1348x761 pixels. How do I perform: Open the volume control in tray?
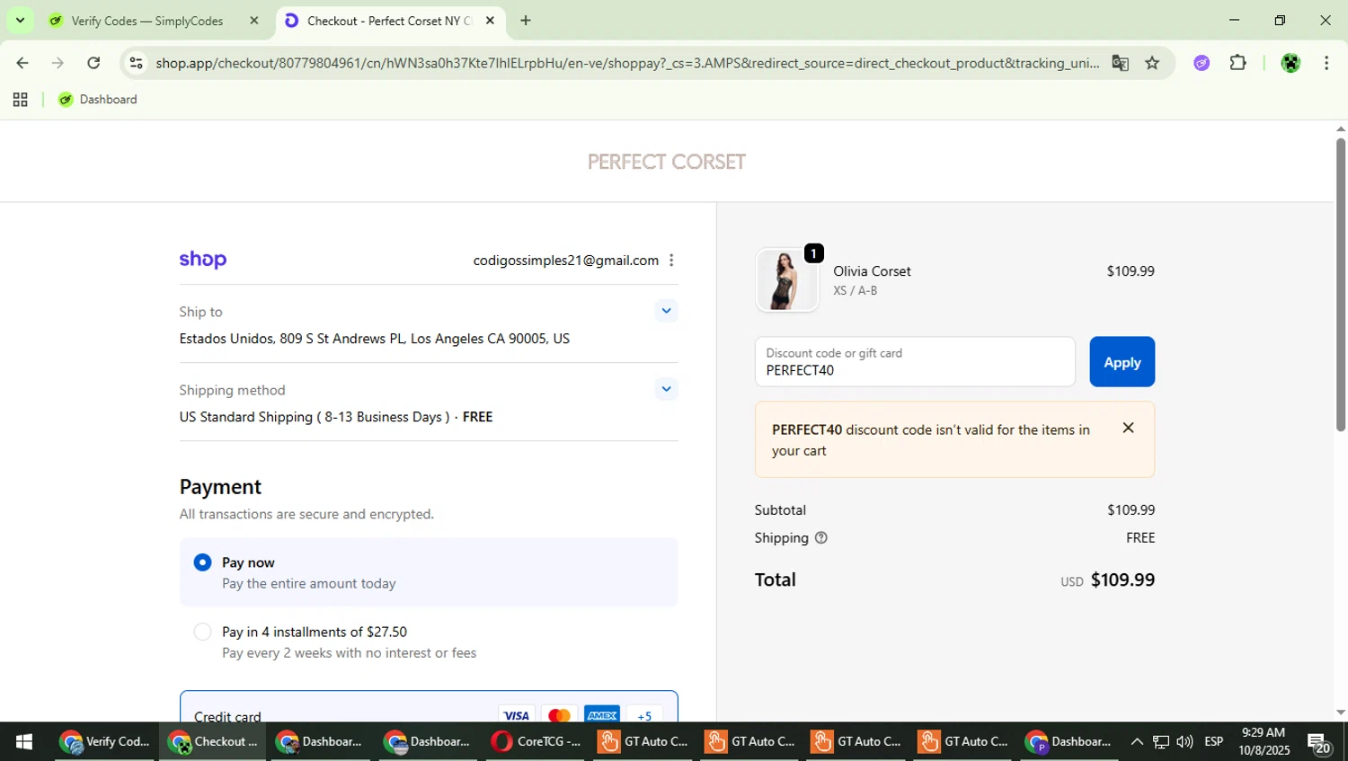[x=1184, y=742]
